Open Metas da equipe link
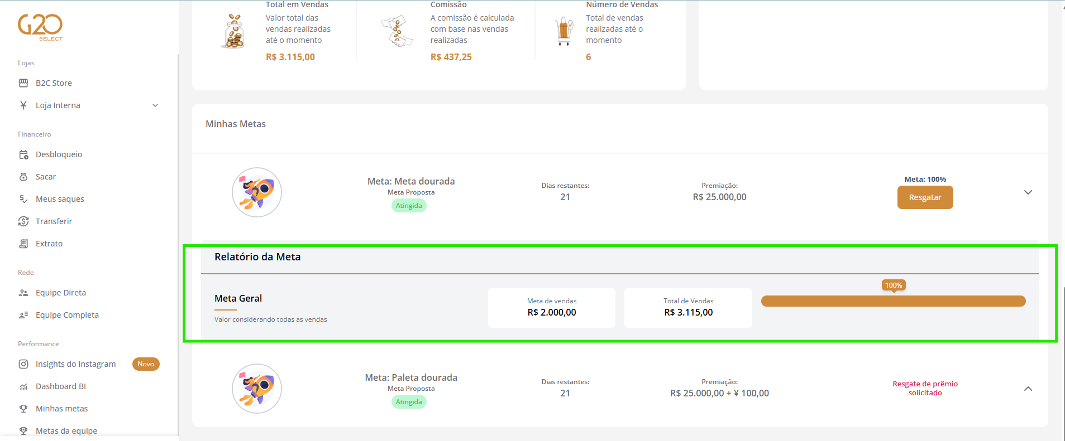Image resolution: width=1065 pixels, height=441 pixels. click(x=66, y=431)
